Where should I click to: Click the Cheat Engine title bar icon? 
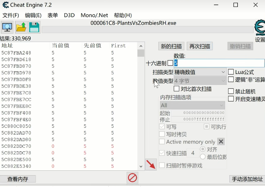5,5
